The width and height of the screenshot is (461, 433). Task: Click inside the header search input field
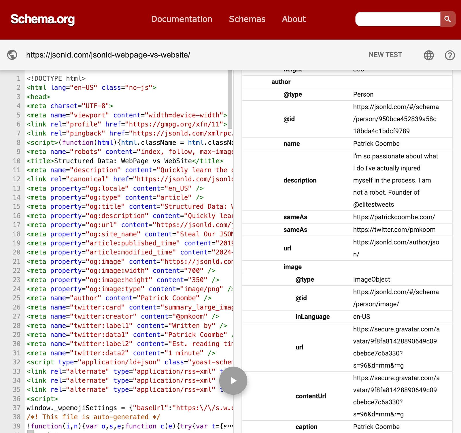pos(398,19)
